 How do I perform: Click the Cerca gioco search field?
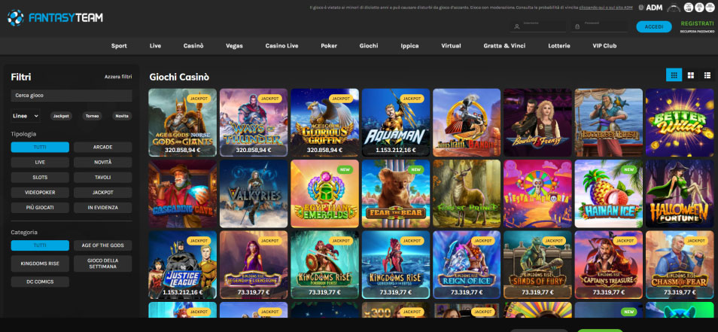pyautogui.click(x=71, y=96)
